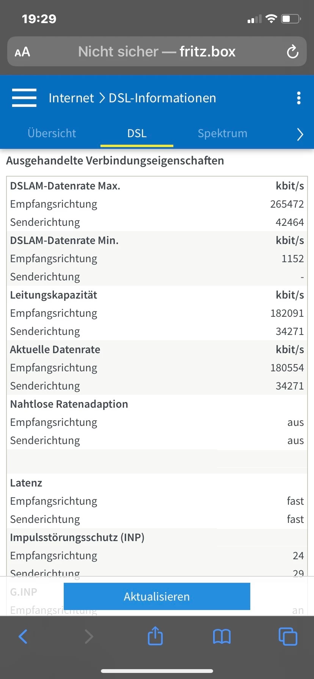Tap the AA text size button
The image size is (314, 679).
22,52
